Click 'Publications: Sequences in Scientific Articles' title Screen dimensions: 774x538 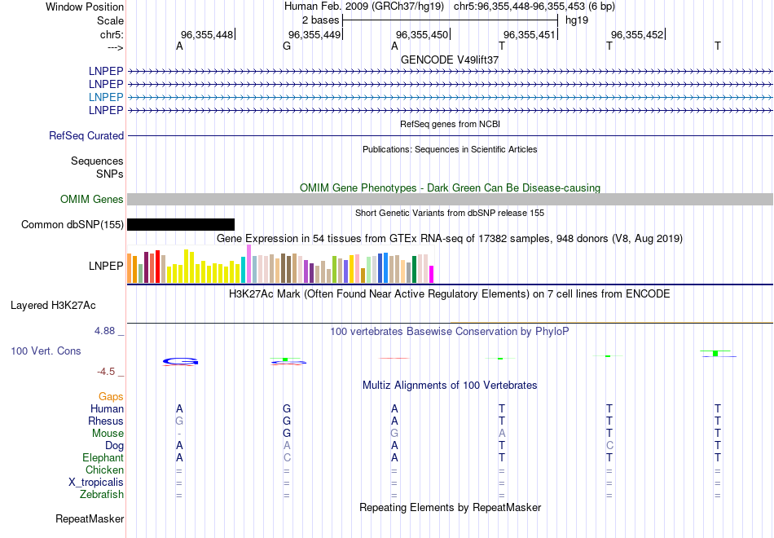point(450,149)
